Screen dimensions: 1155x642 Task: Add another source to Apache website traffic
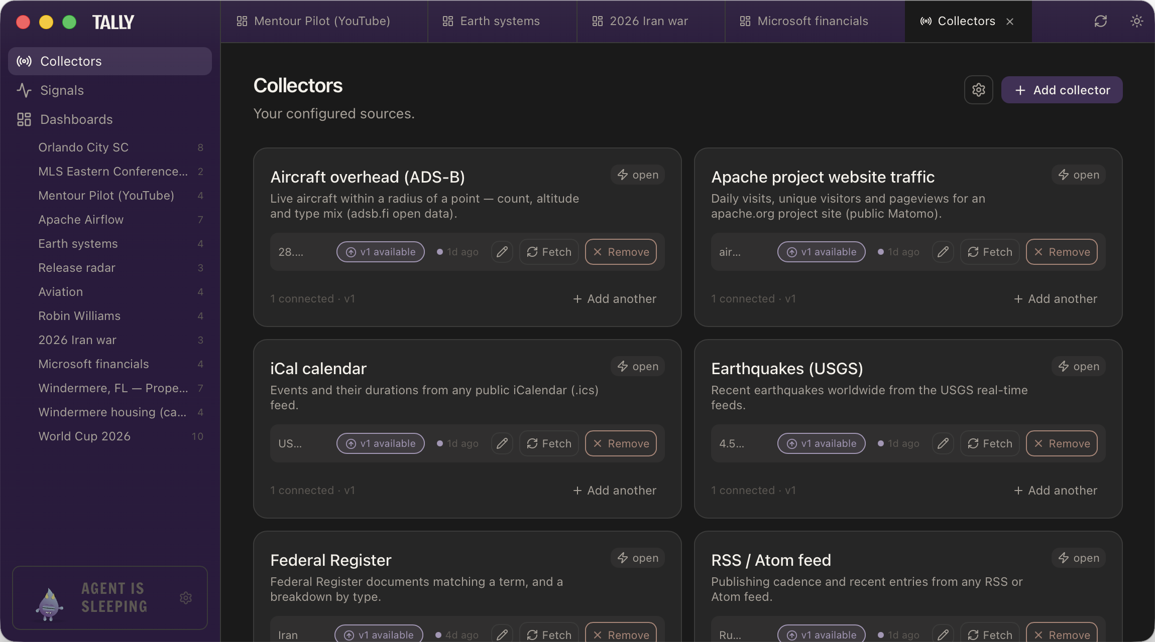click(x=1056, y=299)
